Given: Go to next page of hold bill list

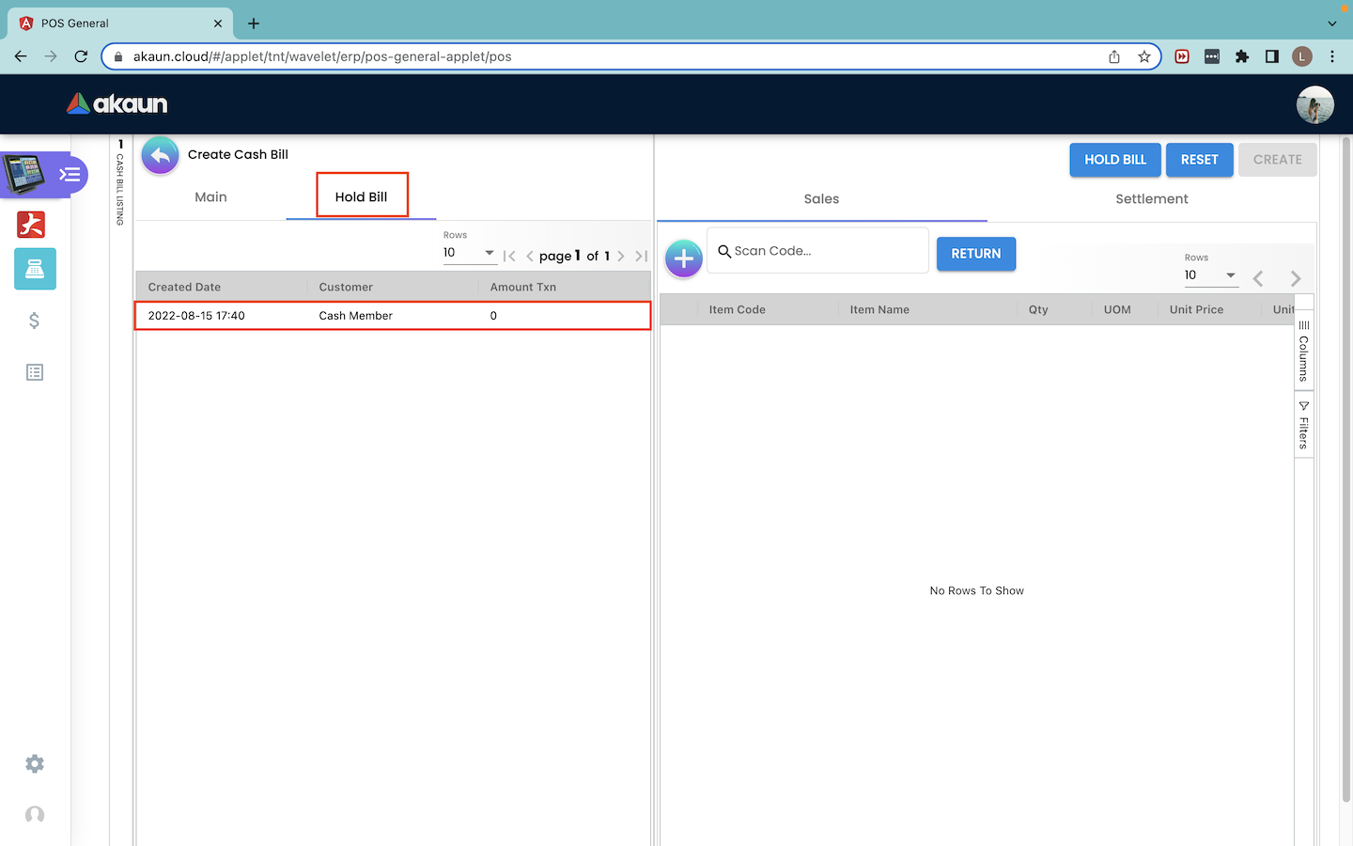Looking at the screenshot, I should pyautogui.click(x=621, y=256).
